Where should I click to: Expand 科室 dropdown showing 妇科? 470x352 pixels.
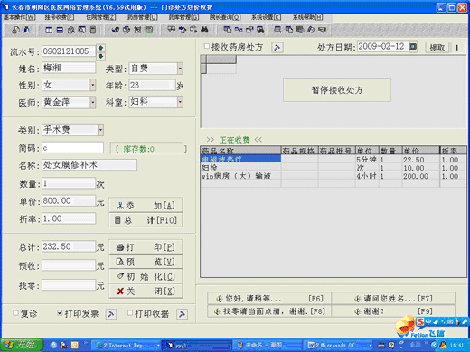click(180, 102)
